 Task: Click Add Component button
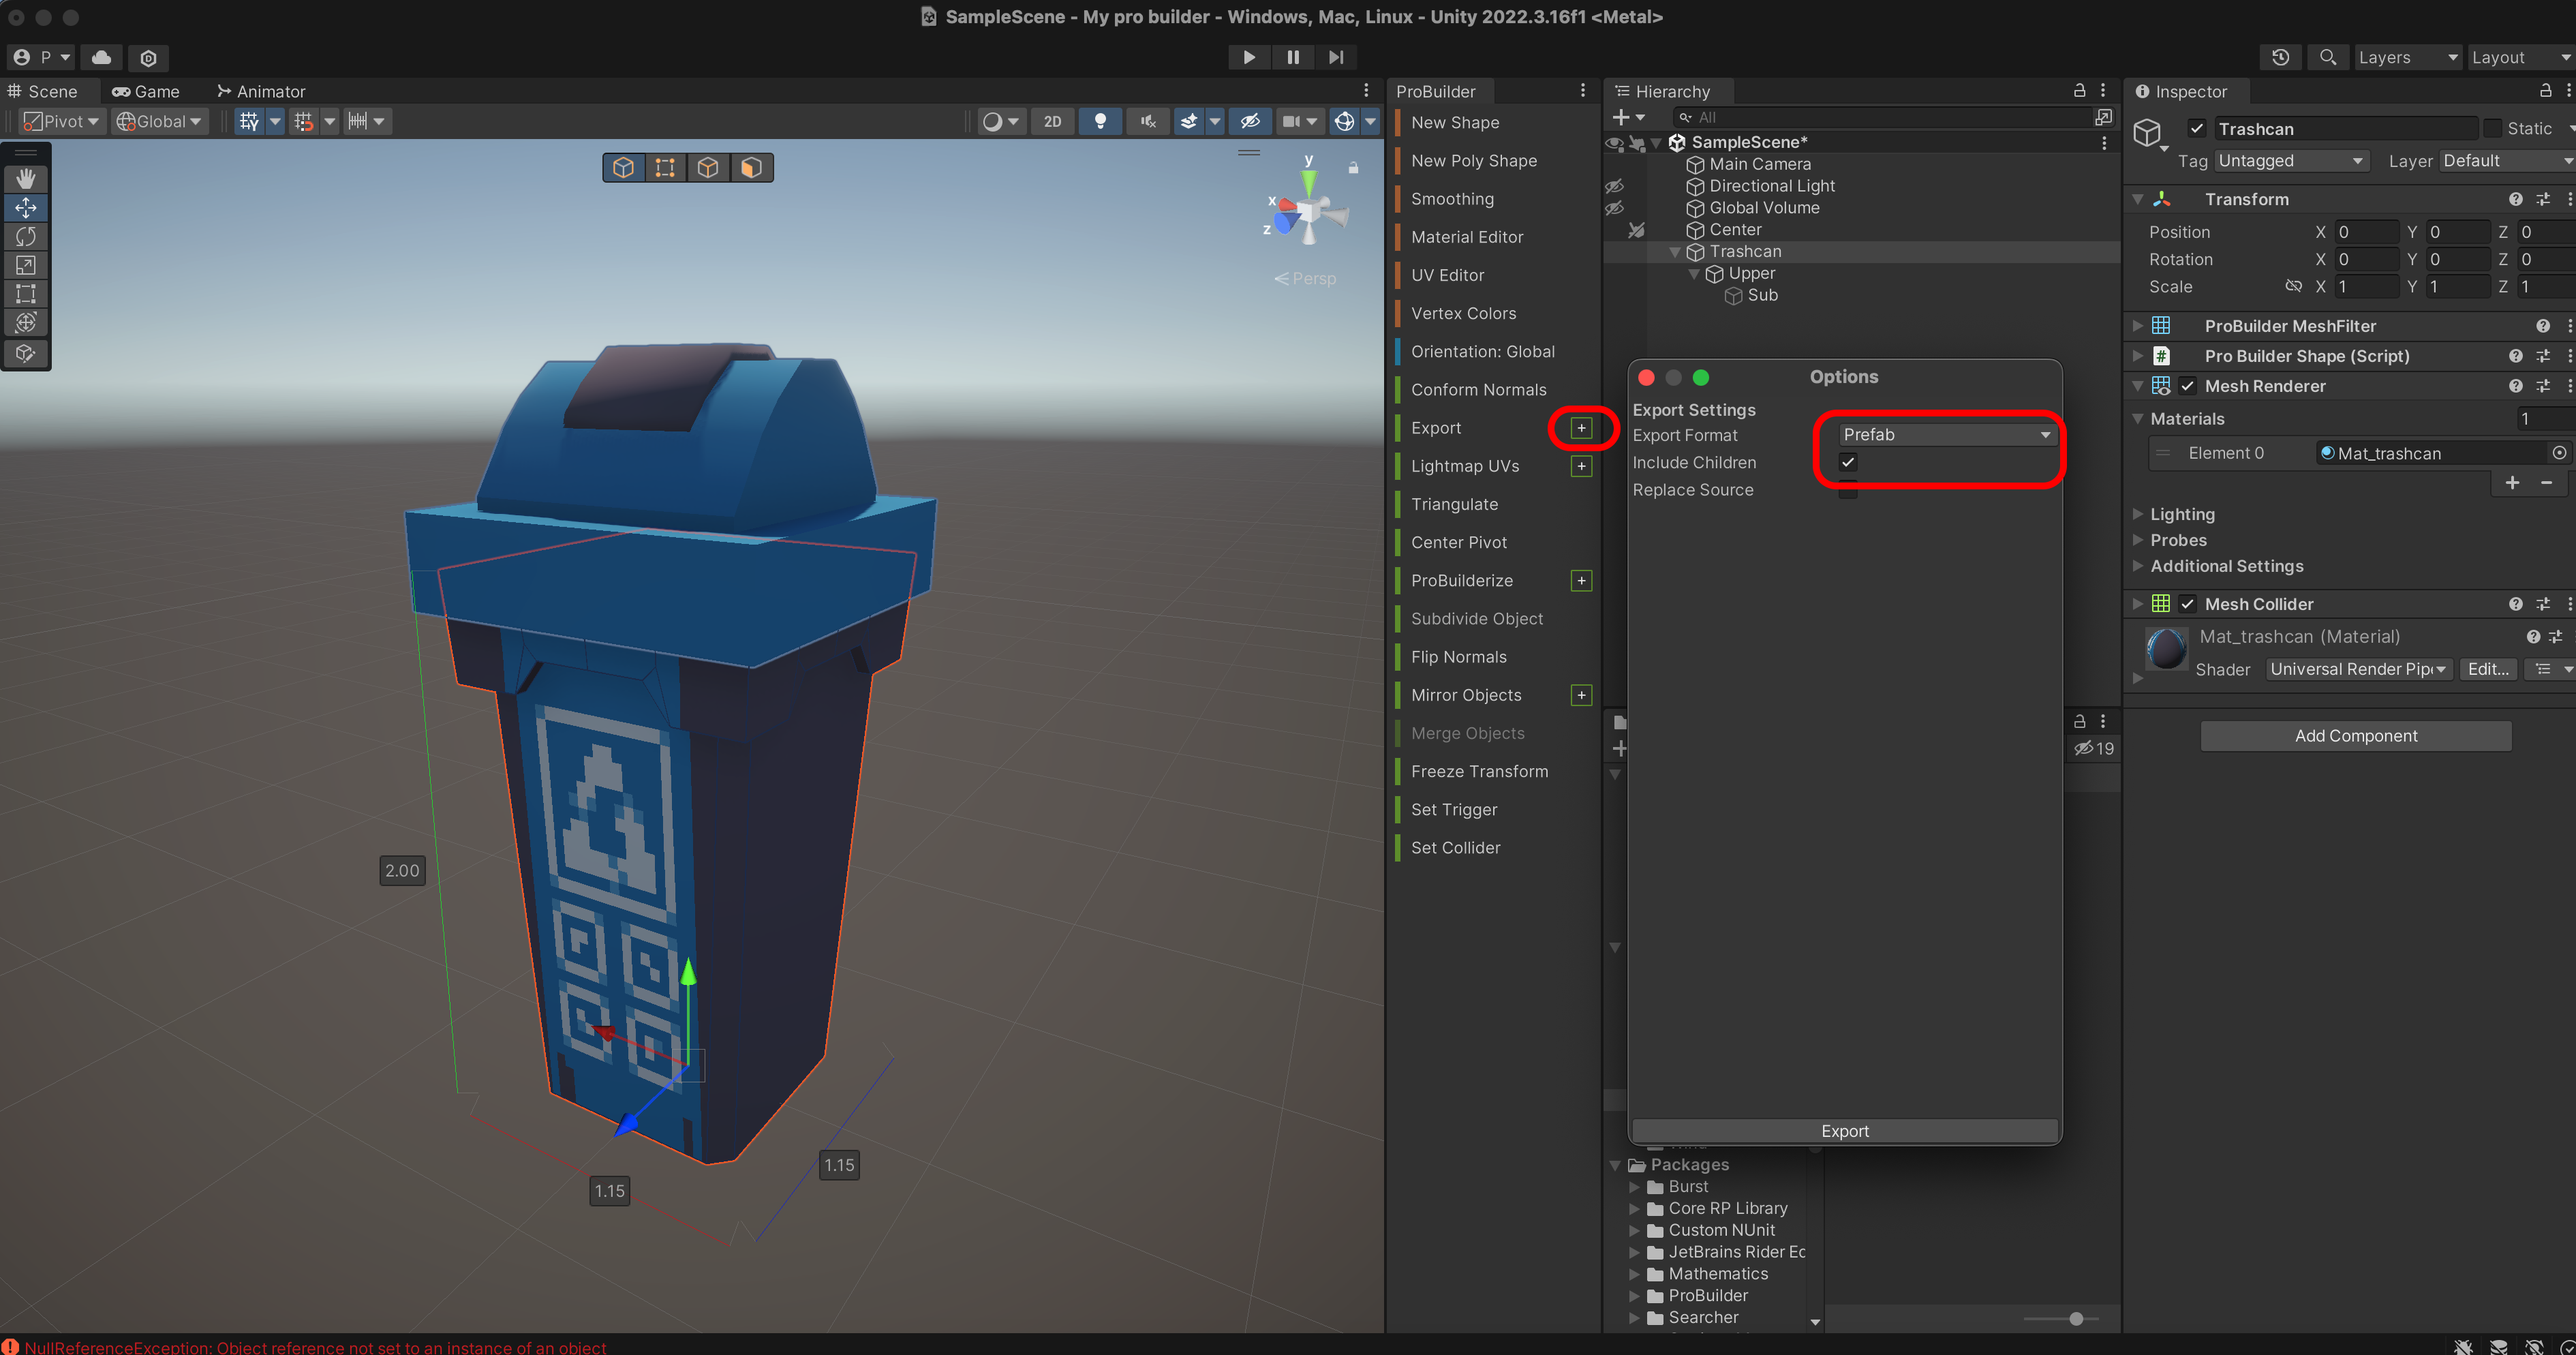click(x=2355, y=735)
